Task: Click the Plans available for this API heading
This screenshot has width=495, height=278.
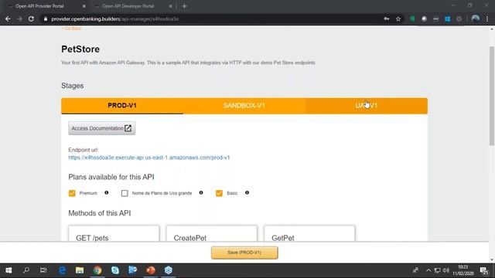Action: [111, 177]
